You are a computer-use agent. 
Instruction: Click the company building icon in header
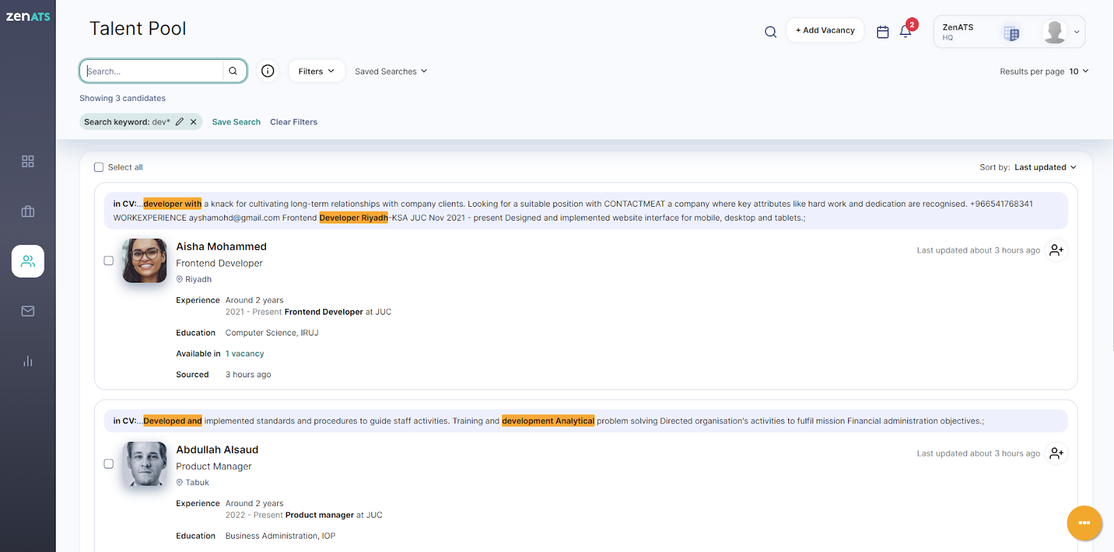[1012, 33]
